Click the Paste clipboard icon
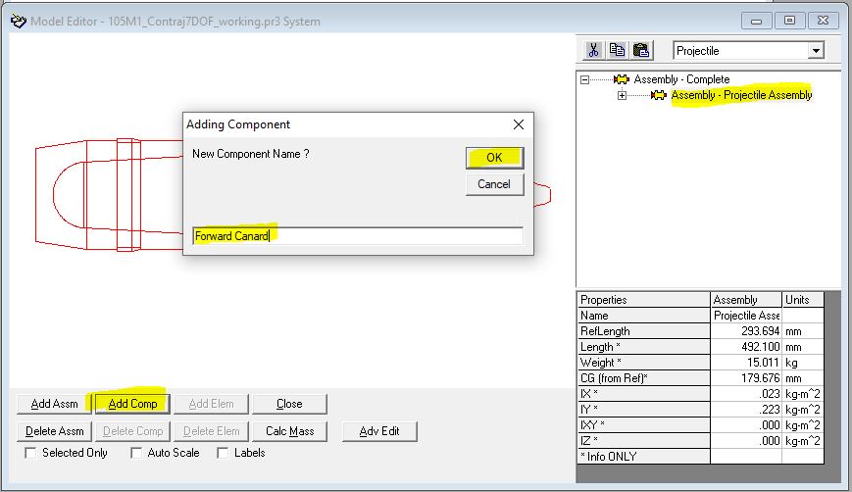 point(640,50)
